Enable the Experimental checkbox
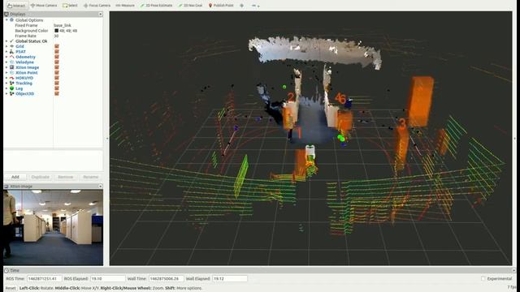The image size is (520, 292). point(483,278)
